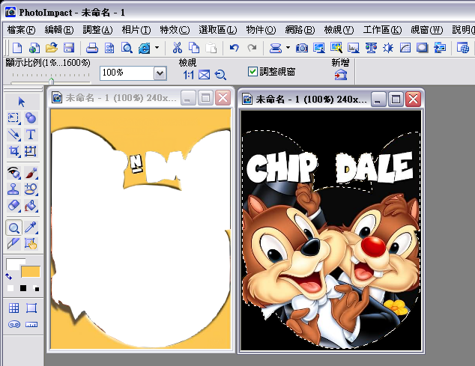Select the Transform tool

click(31, 150)
